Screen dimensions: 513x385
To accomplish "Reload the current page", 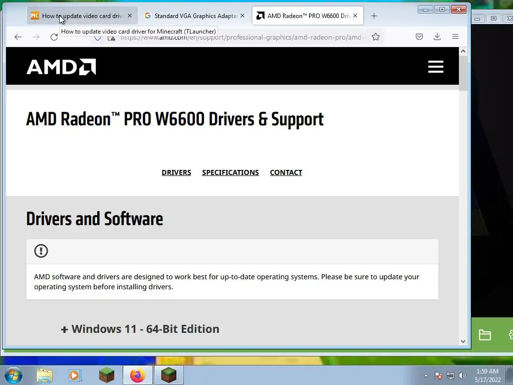I will tap(54, 37).
